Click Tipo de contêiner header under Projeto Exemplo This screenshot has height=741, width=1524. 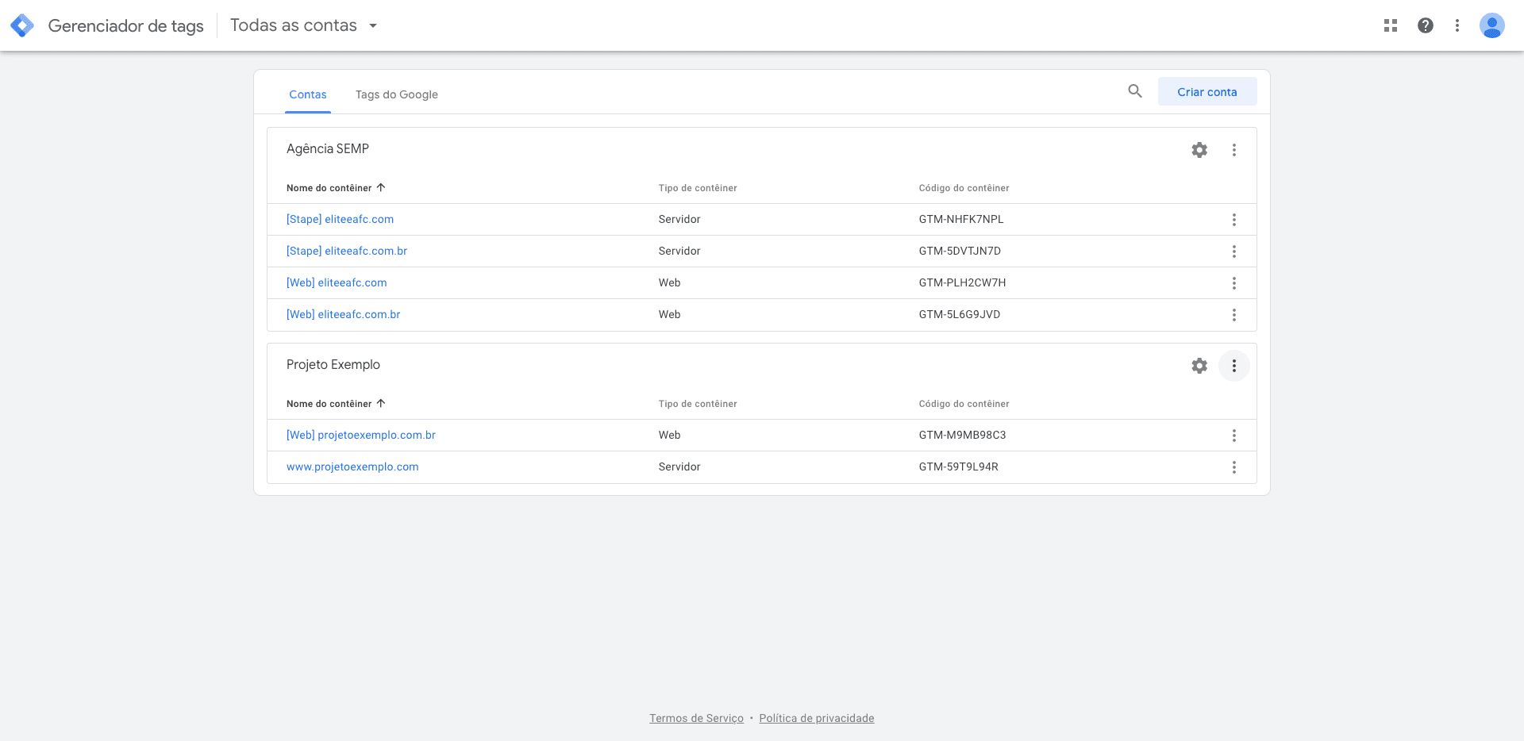698,404
